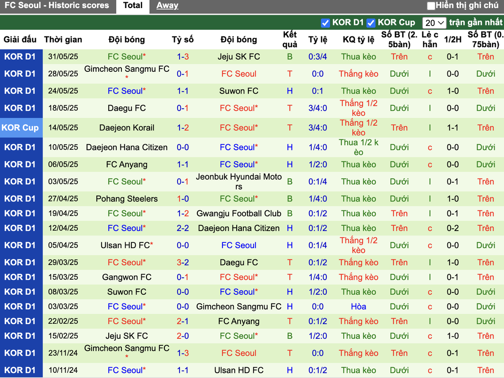Open the 1-3 score on 23/11/24
This screenshot has width=504, height=378.
(x=183, y=353)
